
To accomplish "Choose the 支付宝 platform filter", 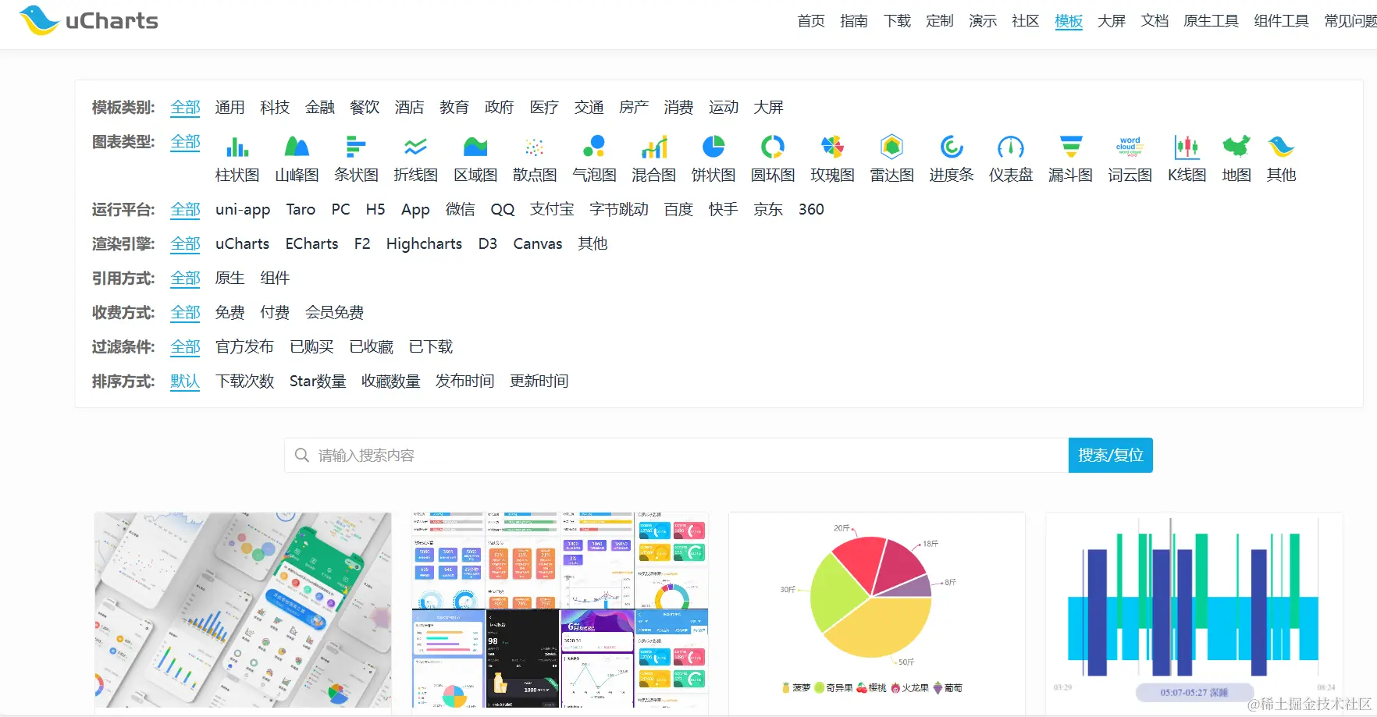I will coord(552,209).
